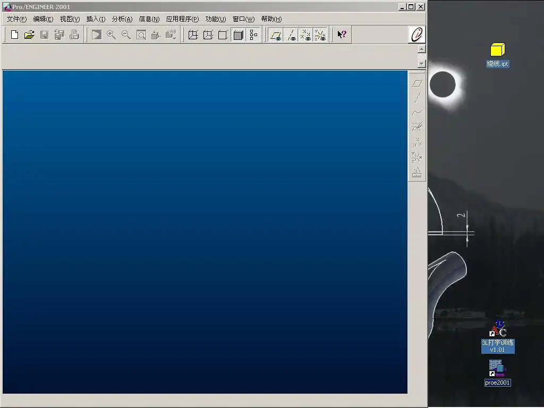Select Hidden Line display mode icon
544x408 pixels.
pos(208,35)
